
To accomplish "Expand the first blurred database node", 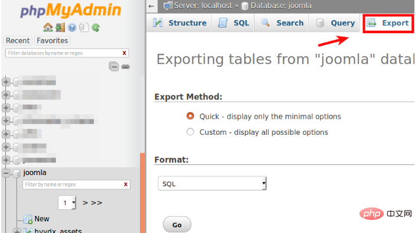I will click(x=6, y=82).
